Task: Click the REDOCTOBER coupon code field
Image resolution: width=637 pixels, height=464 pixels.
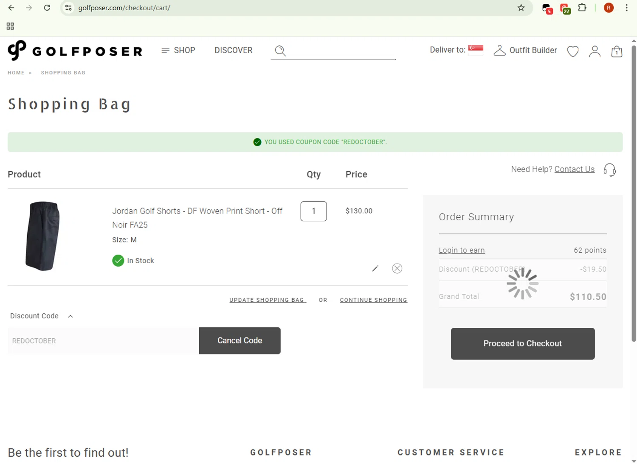Action: click(103, 341)
